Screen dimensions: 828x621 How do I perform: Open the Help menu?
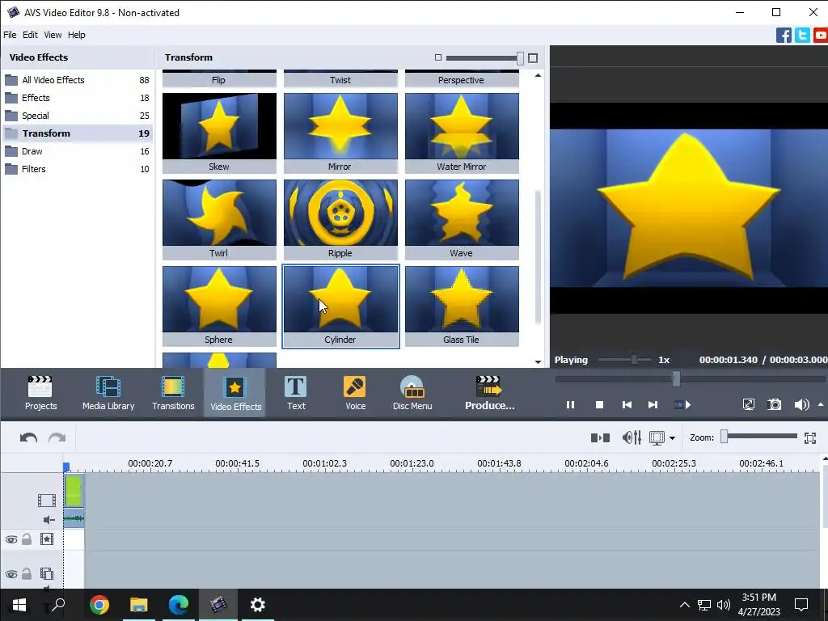click(77, 35)
